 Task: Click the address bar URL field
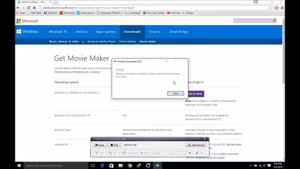tap(153, 8)
